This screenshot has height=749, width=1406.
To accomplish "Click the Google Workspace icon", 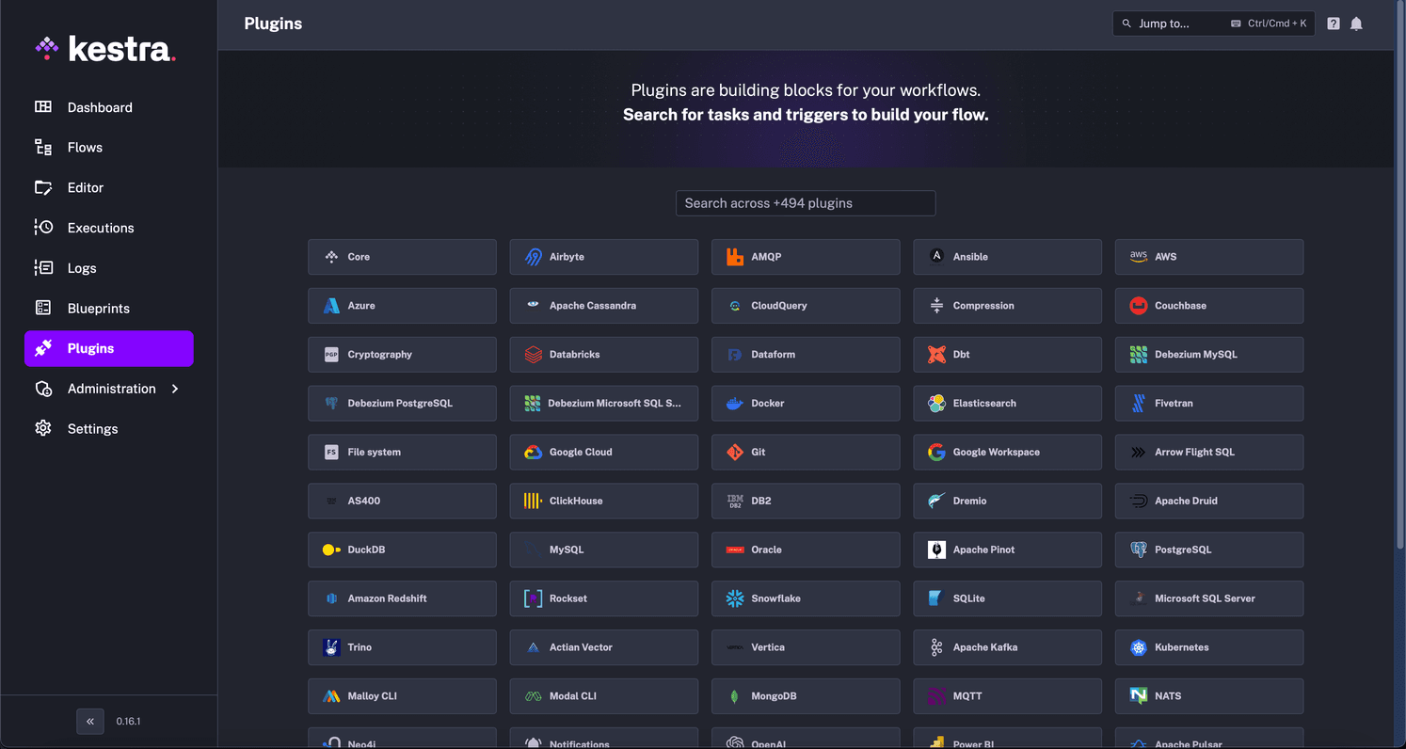I will point(936,453).
